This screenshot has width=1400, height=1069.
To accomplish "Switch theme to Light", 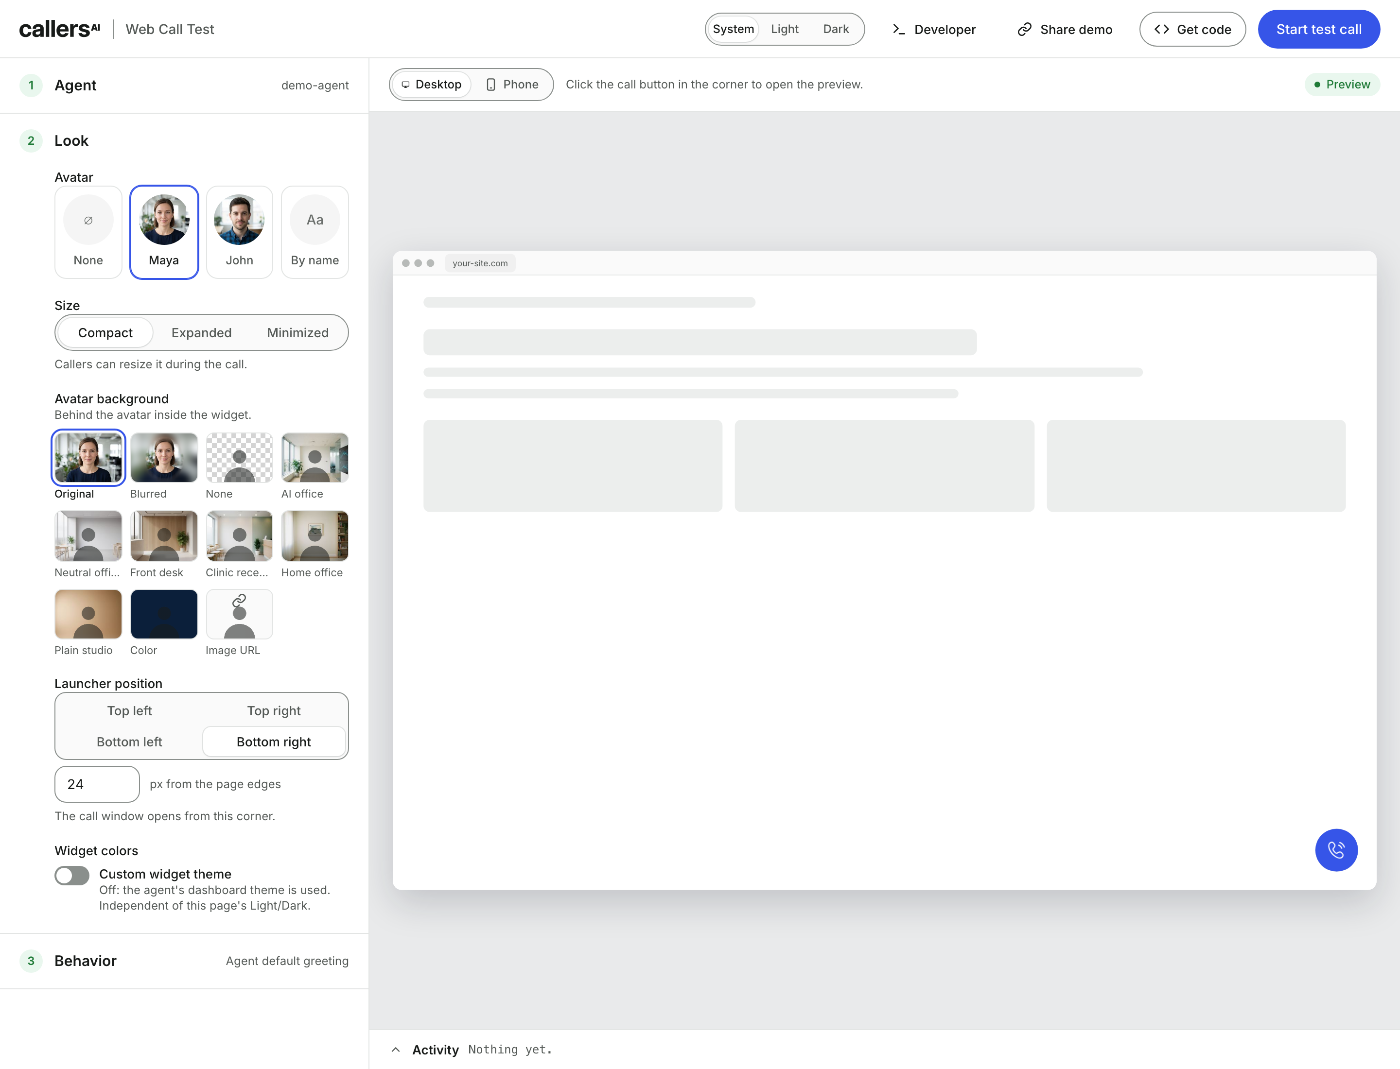I will pos(785,29).
